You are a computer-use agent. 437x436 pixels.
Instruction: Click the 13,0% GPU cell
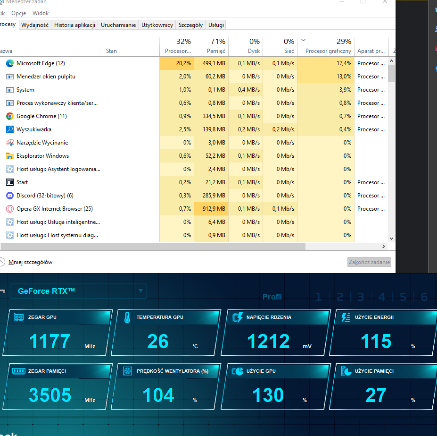(326, 77)
